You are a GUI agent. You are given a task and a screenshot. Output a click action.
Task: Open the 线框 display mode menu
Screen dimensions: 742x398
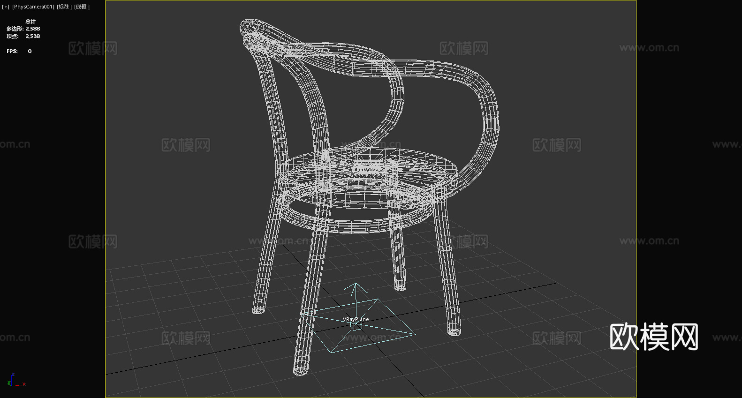(82, 7)
